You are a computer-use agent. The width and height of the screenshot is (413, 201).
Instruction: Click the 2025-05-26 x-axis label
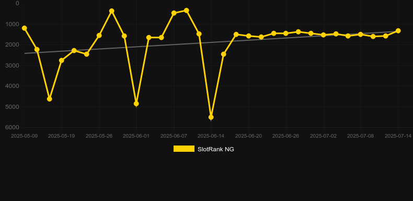[x=99, y=136]
